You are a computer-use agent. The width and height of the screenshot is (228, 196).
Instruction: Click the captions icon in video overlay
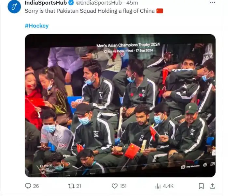tap(213, 164)
